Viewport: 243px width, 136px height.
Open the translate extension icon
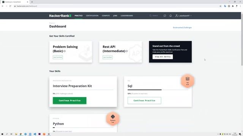[225, 6]
